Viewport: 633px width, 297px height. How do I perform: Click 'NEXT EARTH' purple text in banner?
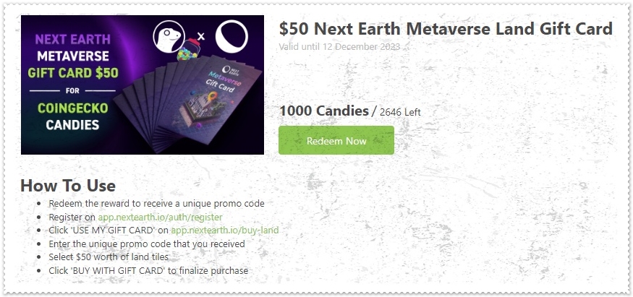tap(72, 40)
